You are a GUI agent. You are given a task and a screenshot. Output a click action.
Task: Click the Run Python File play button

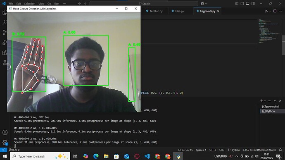[x=266, y=11]
